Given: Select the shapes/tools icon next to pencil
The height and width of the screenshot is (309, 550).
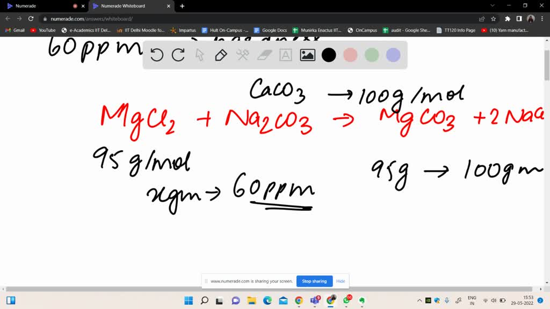Looking at the screenshot, I should click(x=242, y=55).
